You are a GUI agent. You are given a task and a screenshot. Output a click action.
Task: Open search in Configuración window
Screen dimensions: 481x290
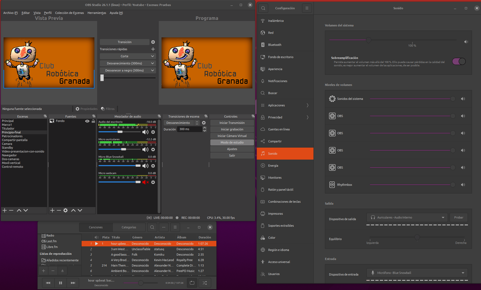pos(263,8)
